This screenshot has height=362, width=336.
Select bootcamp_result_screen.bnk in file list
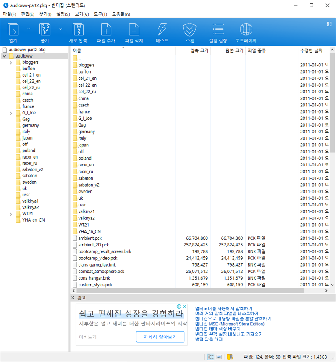pos(105,251)
